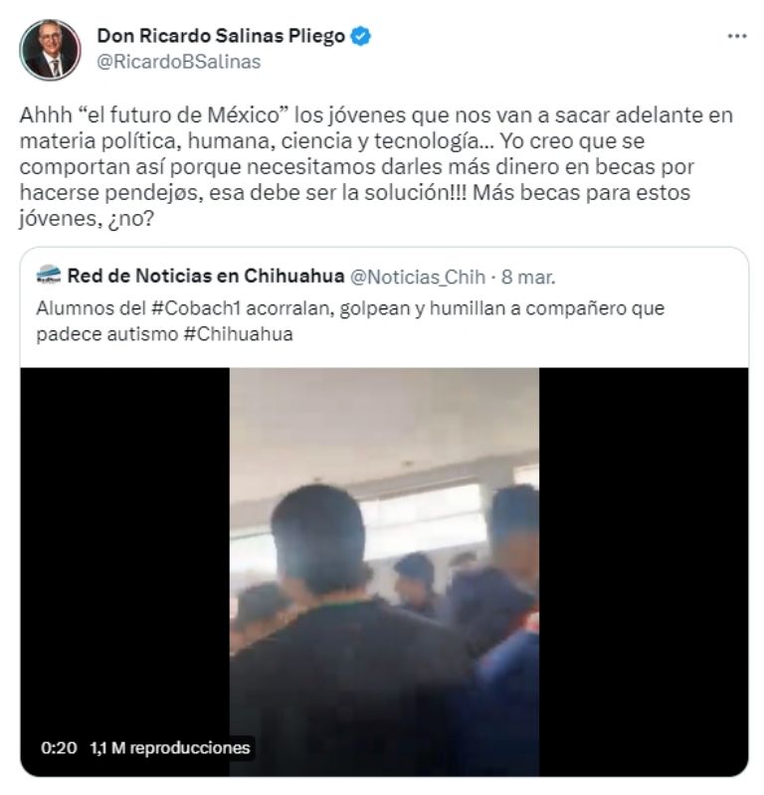Open Red de Noticias en Chihuahua account name
This screenshot has height=795, width=764.
click(x=206, y=276)
